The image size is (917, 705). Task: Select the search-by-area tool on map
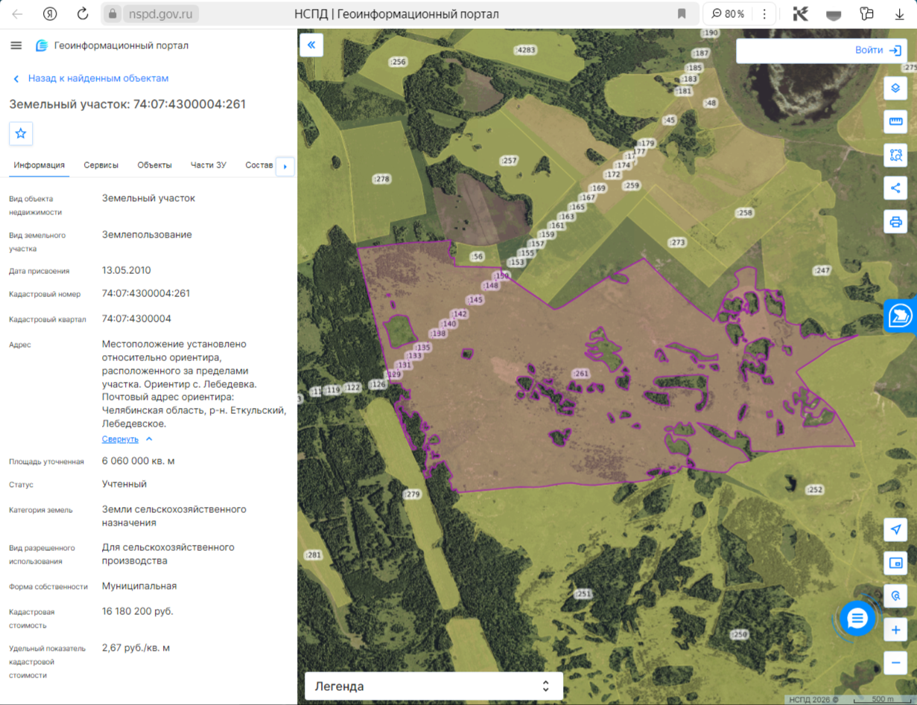[895, 155]
